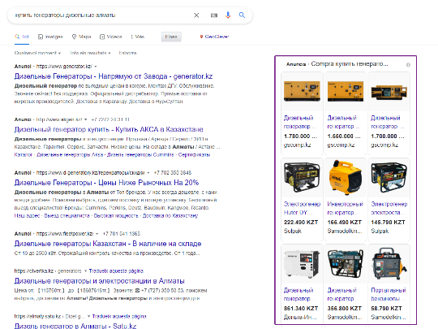Select the All results tab
Image resolution: width=438 pixels, height=329 pixels.
coord(22,37)
